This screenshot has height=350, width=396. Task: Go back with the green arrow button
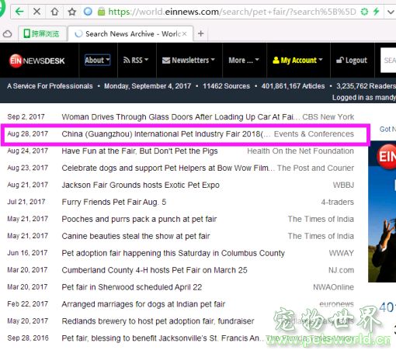(19, 12)
